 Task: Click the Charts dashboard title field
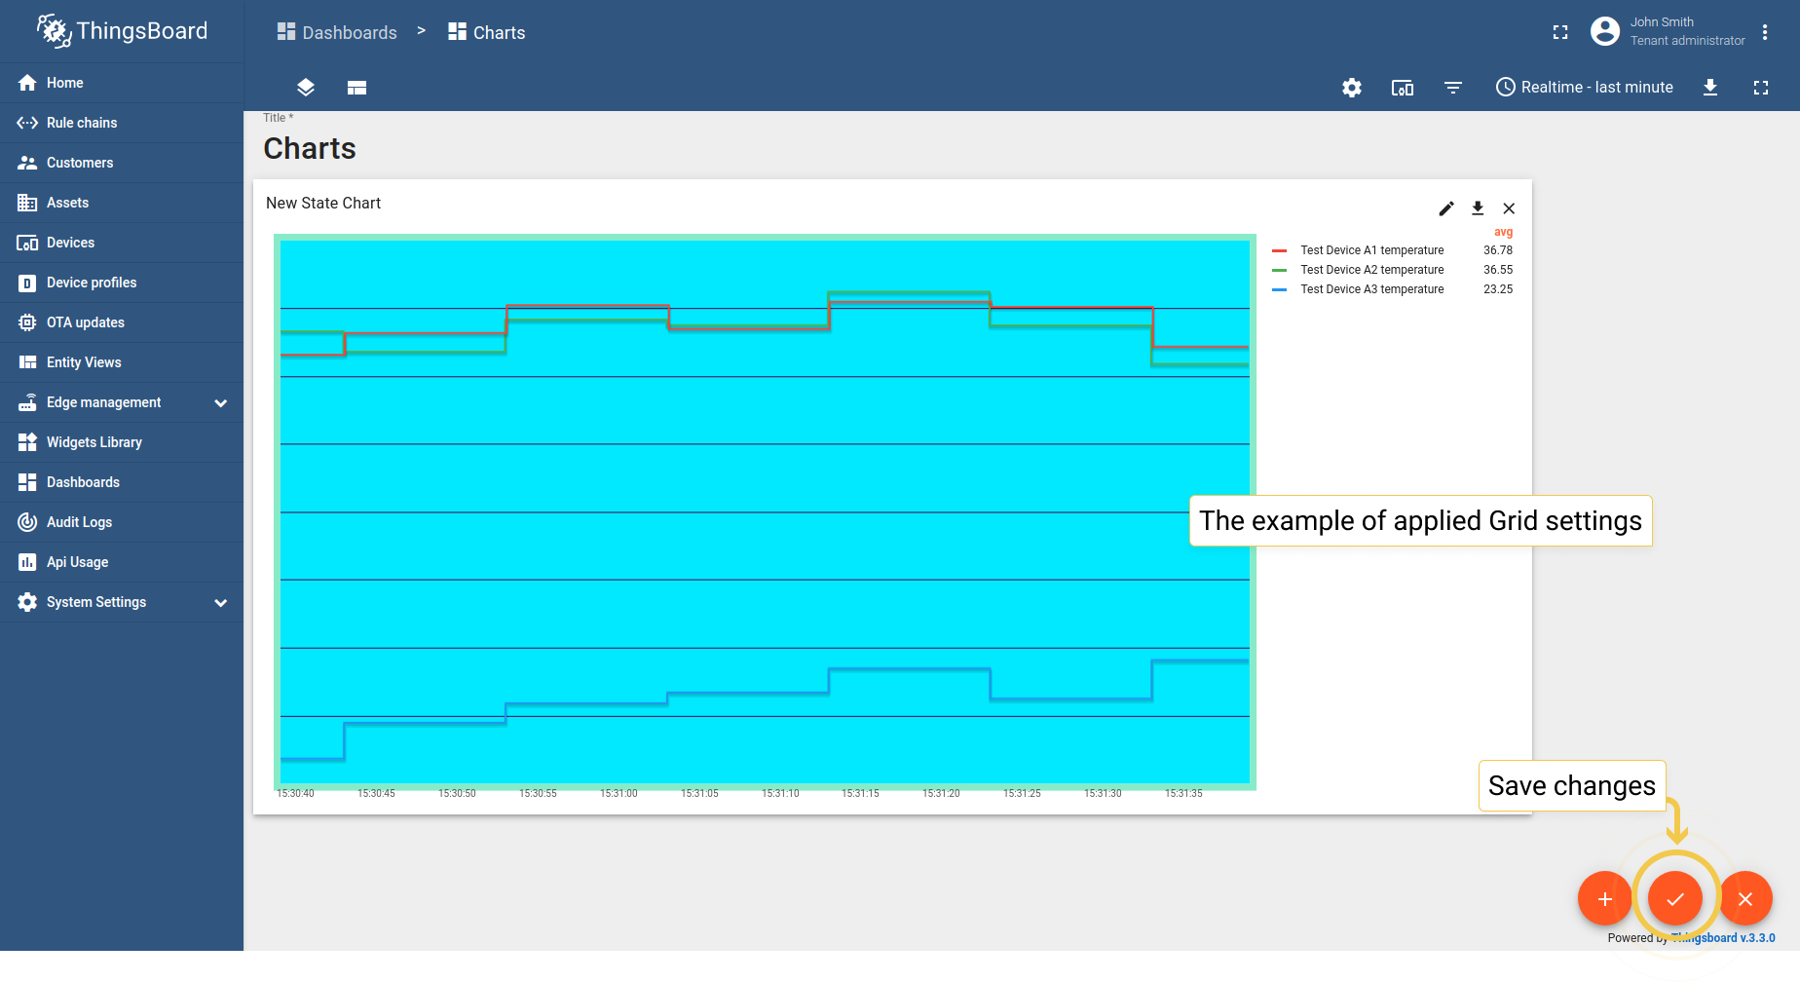click(310, 148)
